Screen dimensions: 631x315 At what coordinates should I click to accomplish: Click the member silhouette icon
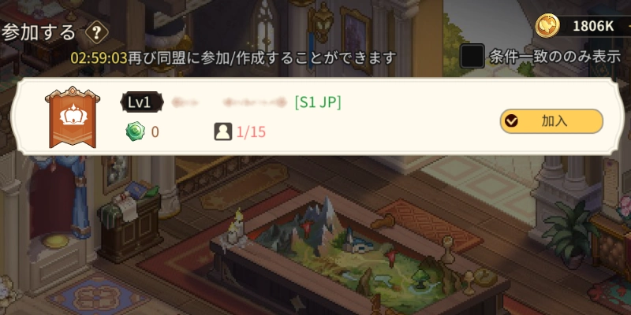(x=223, y=132)
